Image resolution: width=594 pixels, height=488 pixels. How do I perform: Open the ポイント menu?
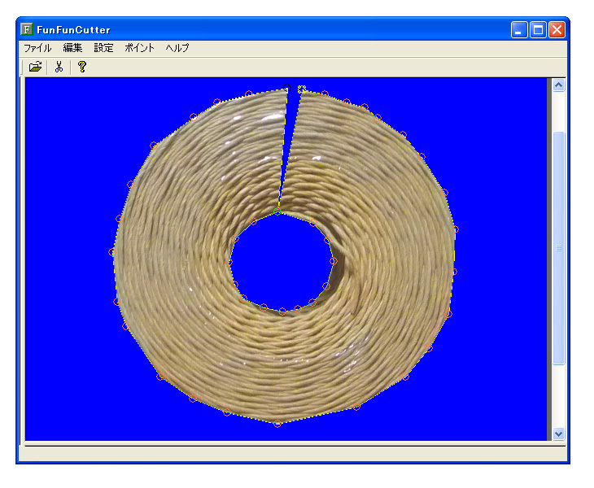point(139,48)
